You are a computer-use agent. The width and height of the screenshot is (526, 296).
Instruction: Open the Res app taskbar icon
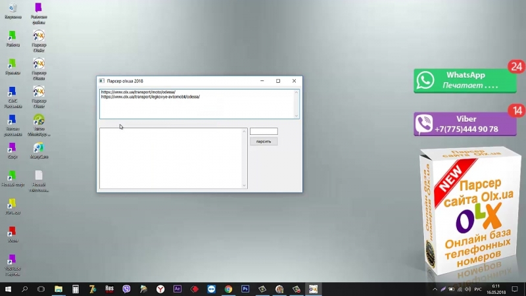tap(109, 289)
